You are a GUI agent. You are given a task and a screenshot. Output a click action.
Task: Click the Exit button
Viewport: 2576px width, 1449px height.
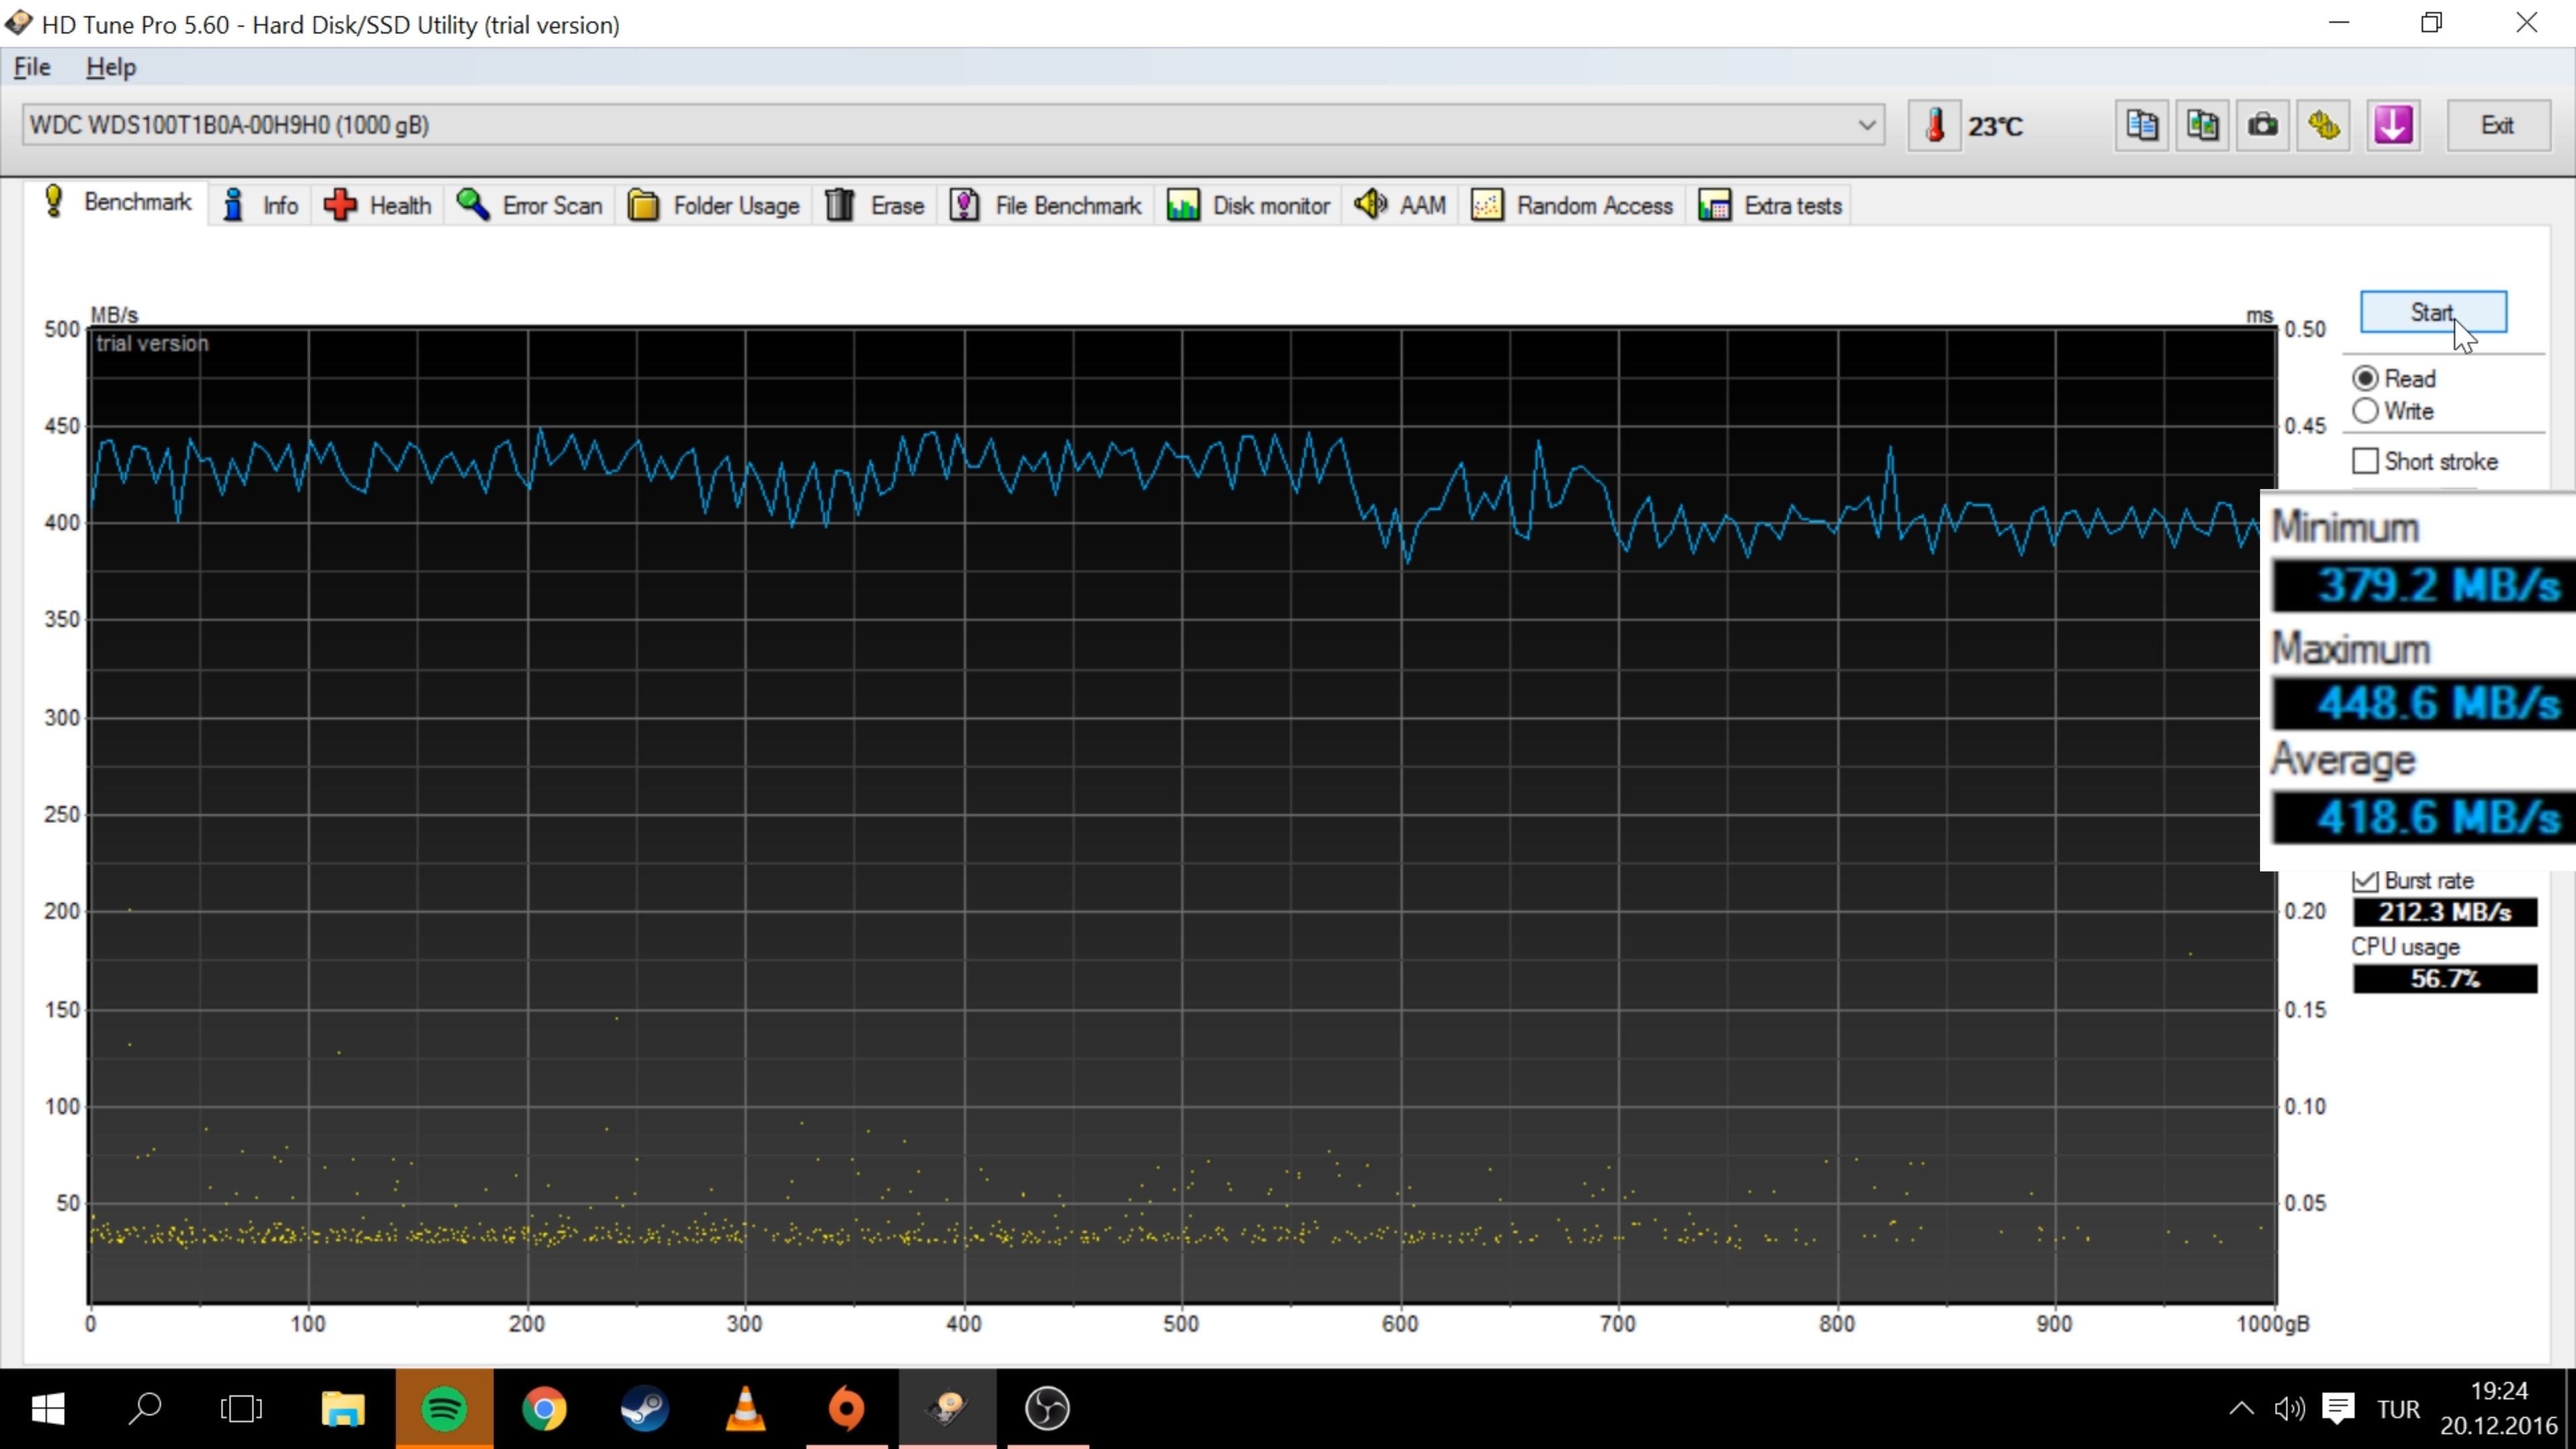click(2497, 125)
